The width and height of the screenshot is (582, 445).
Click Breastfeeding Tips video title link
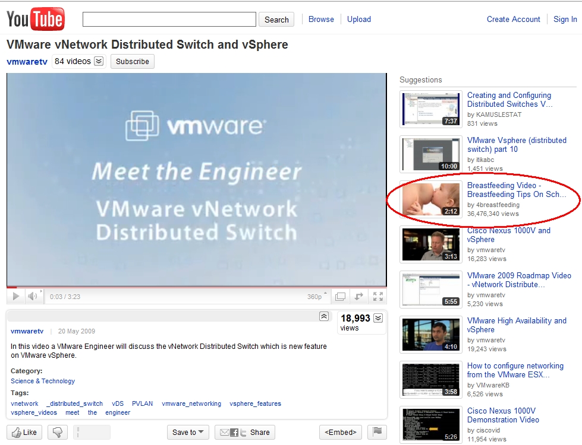[517, 190]
